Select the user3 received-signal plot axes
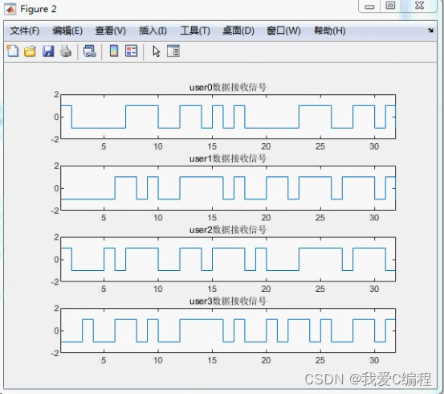The image size is (444, 394). pyautogui.click(x=228, y=330)
